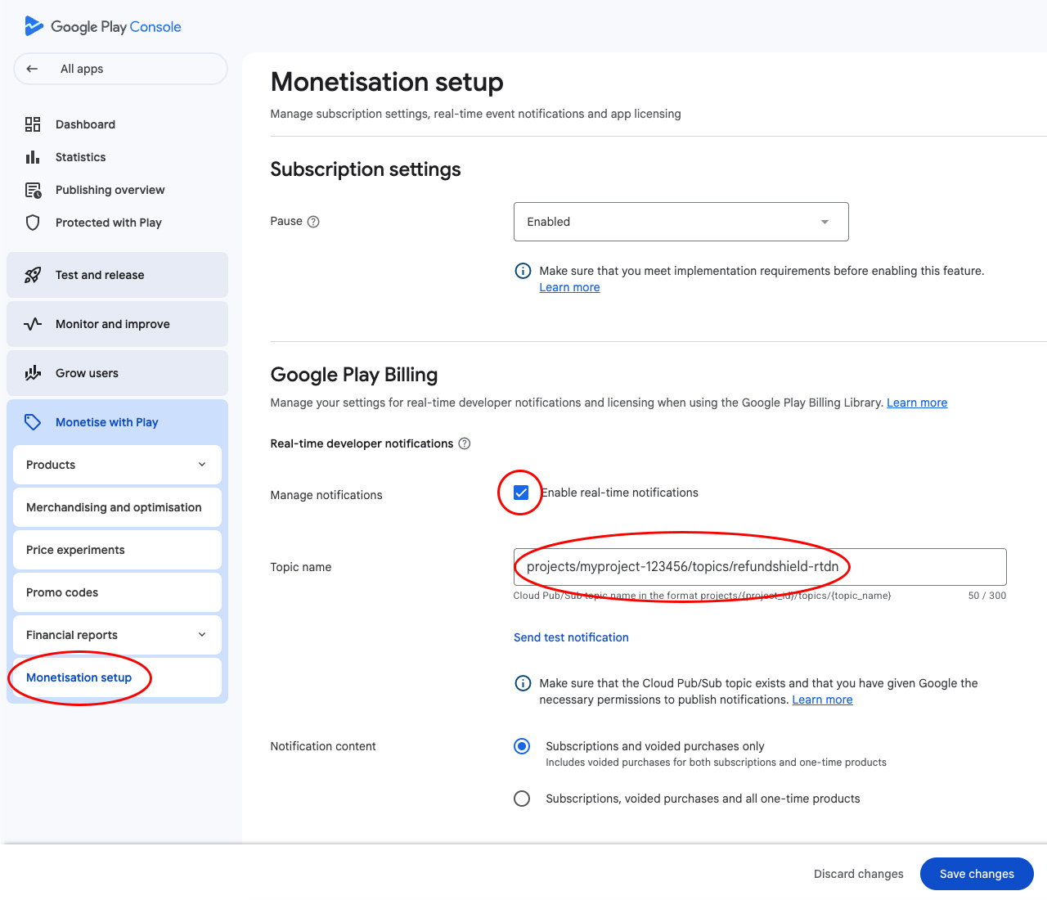
Task: Click the Statistics bar chart icon
Action: pos(33,157)
